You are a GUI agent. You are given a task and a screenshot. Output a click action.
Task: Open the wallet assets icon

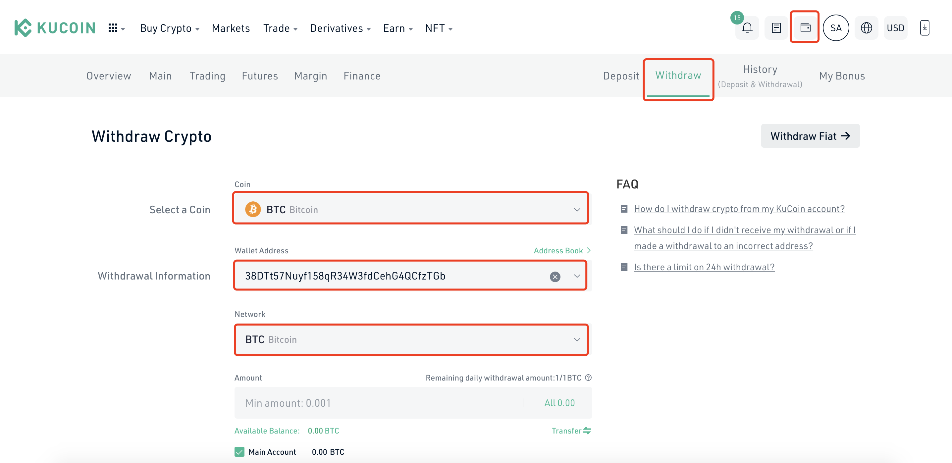click(x=805, y=27)
